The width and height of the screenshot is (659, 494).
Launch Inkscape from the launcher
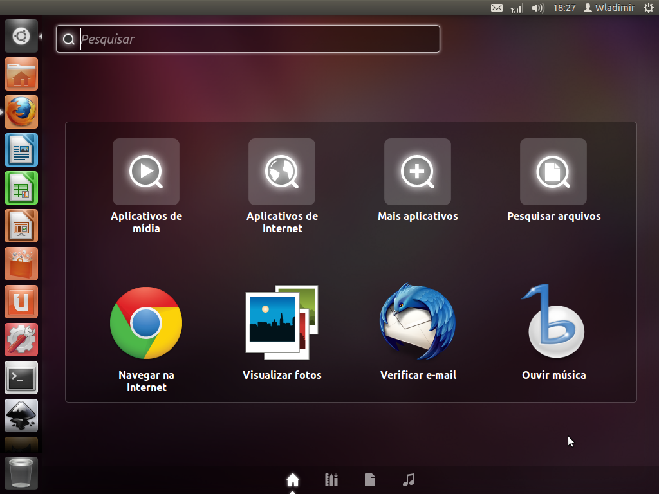pos(21,416)
